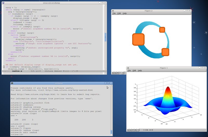Click the 'endwhile' keyword in Emacs

pos(11,60)
